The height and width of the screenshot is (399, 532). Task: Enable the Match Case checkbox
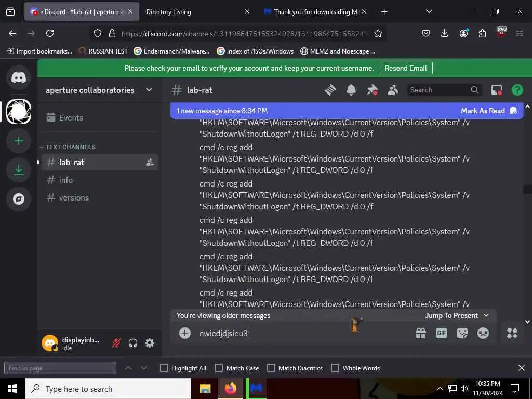pyautogui.click(x=219, y=368)
